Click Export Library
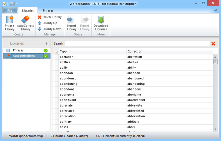This screenshot has width=221, height=141. [x=85, y=23]
